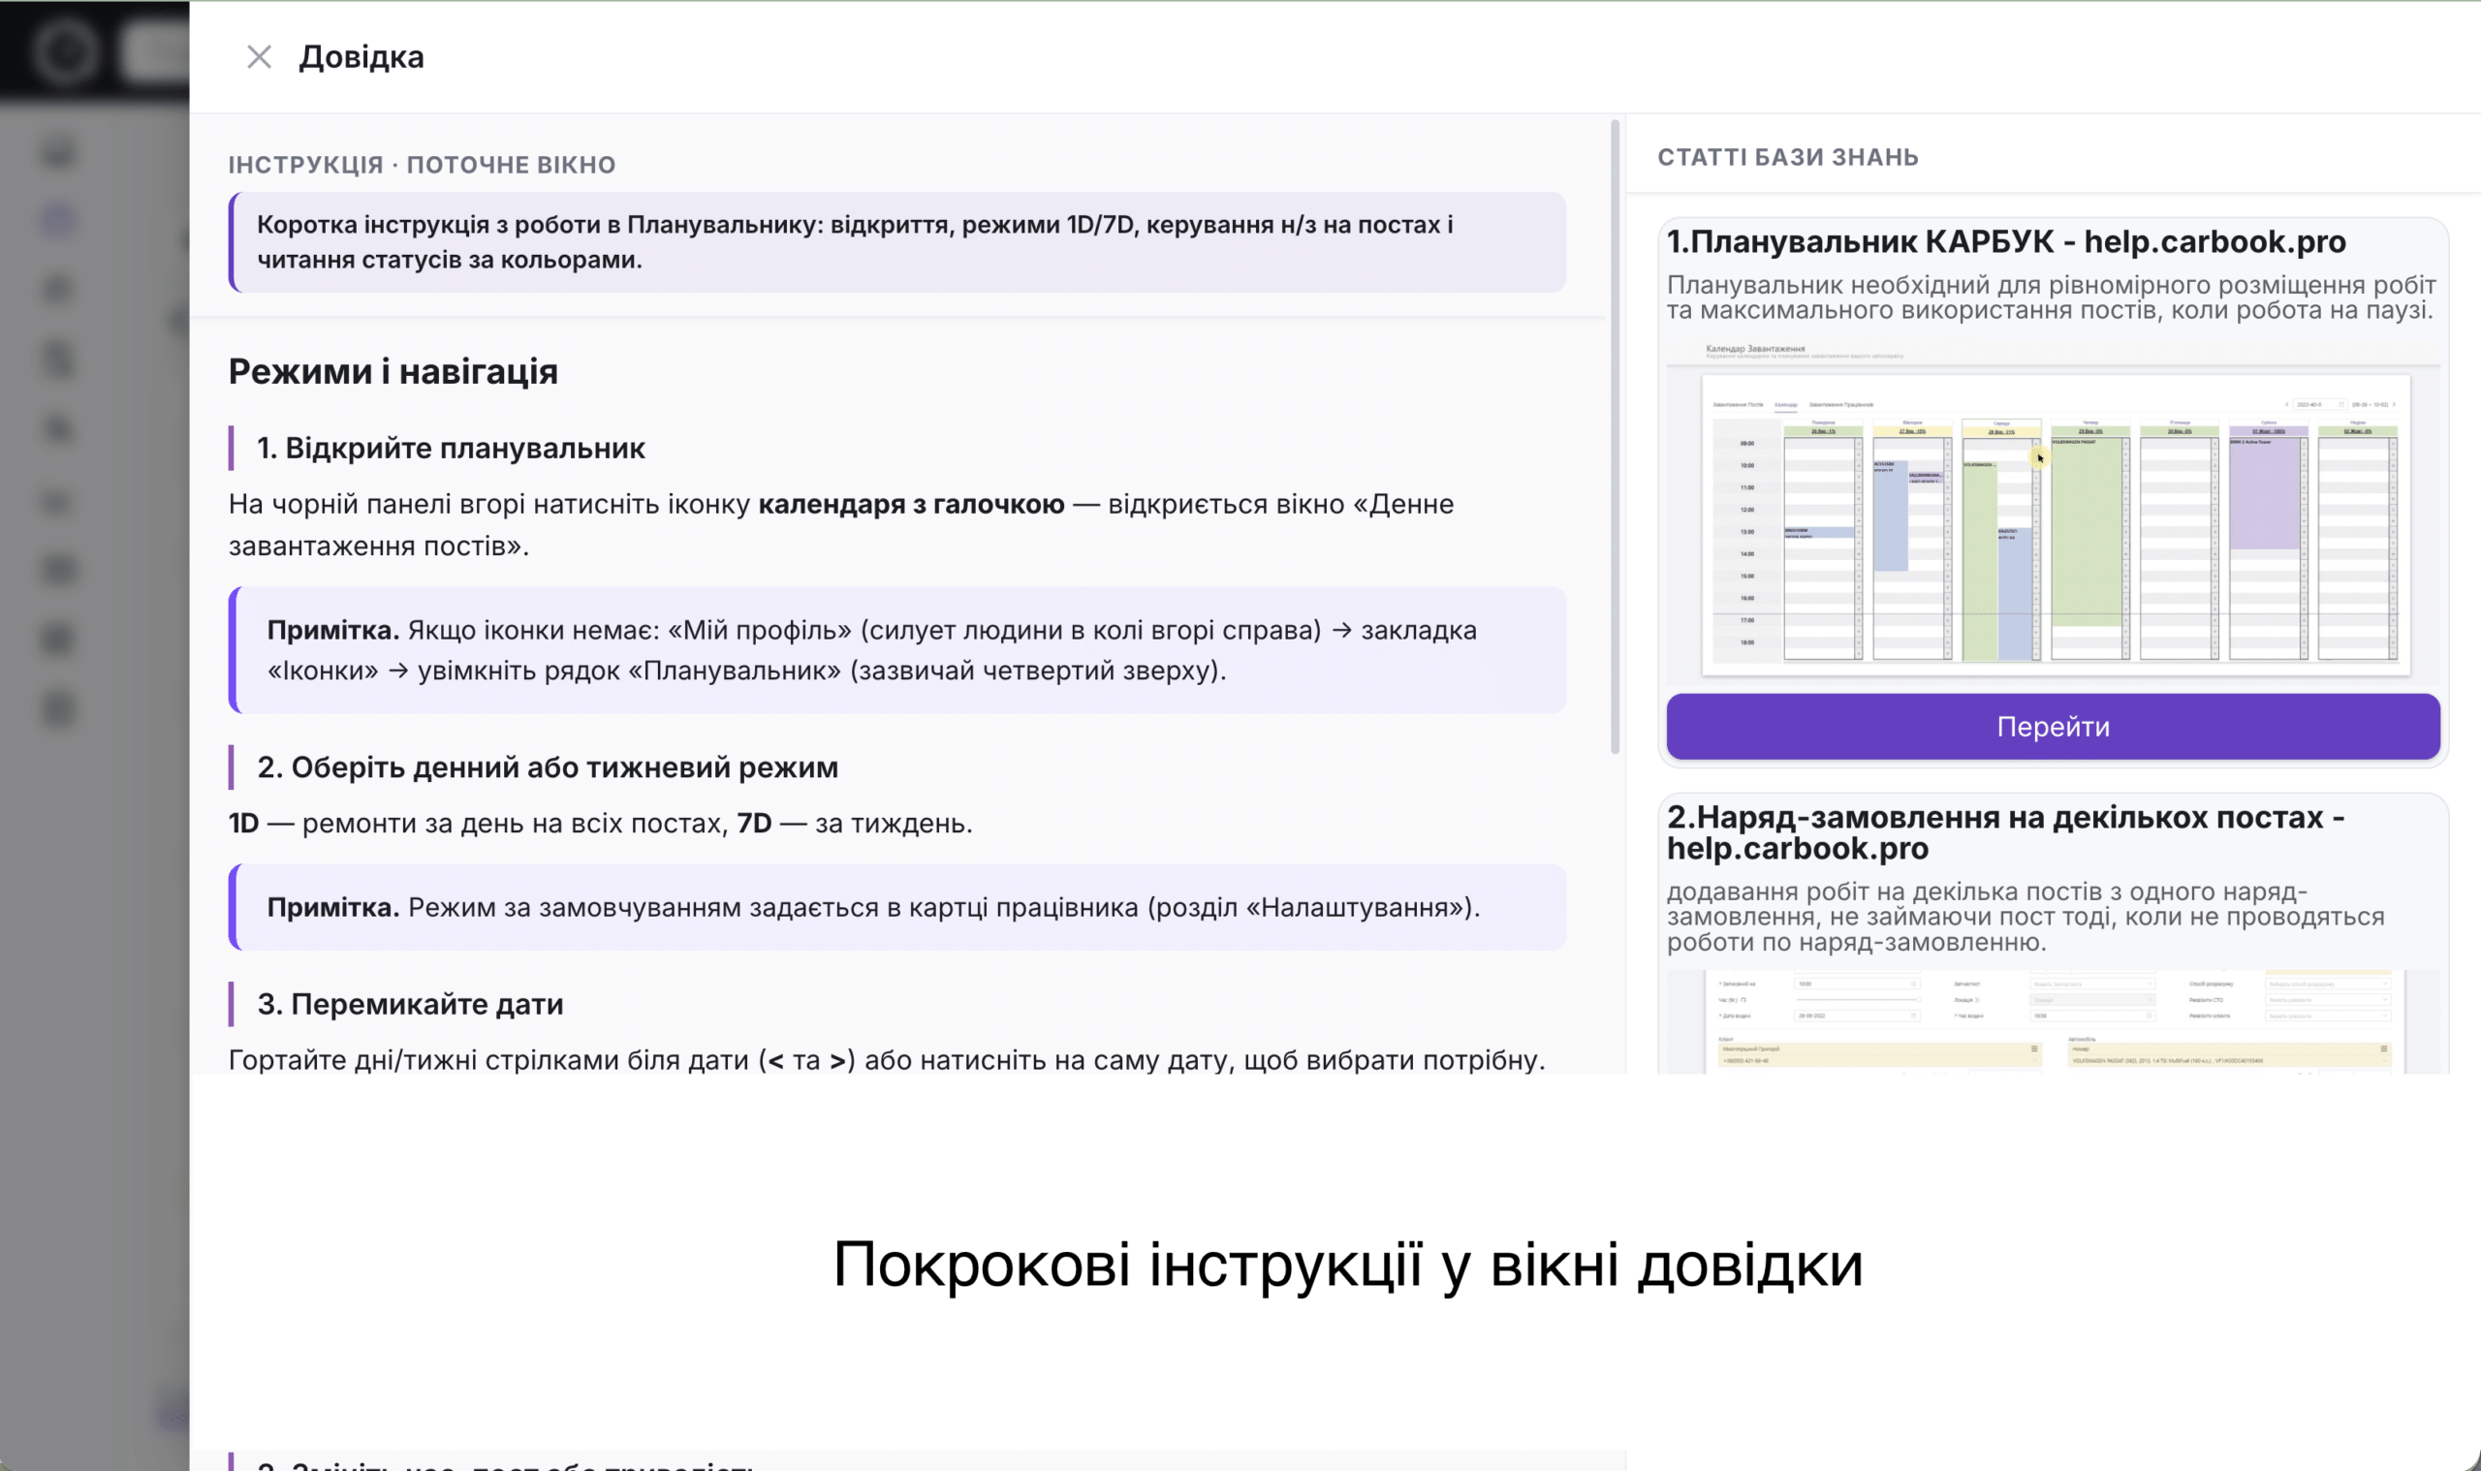This screenshot has height=1471, width=2481.
Task: Click the description додавання робіт на декілька постів
Action: point(2026,917)
